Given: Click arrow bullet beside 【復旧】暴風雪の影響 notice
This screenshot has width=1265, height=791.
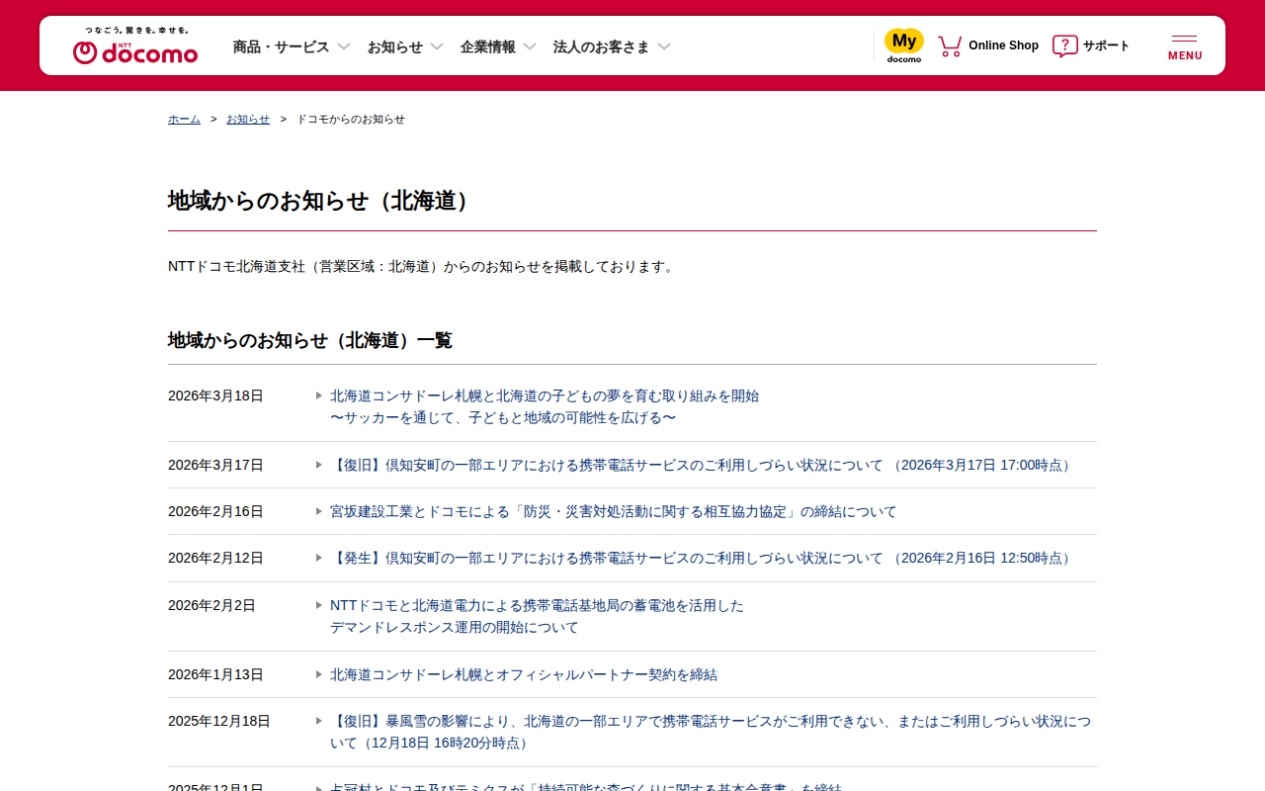Looking at the screenshot, I should 319,721.
